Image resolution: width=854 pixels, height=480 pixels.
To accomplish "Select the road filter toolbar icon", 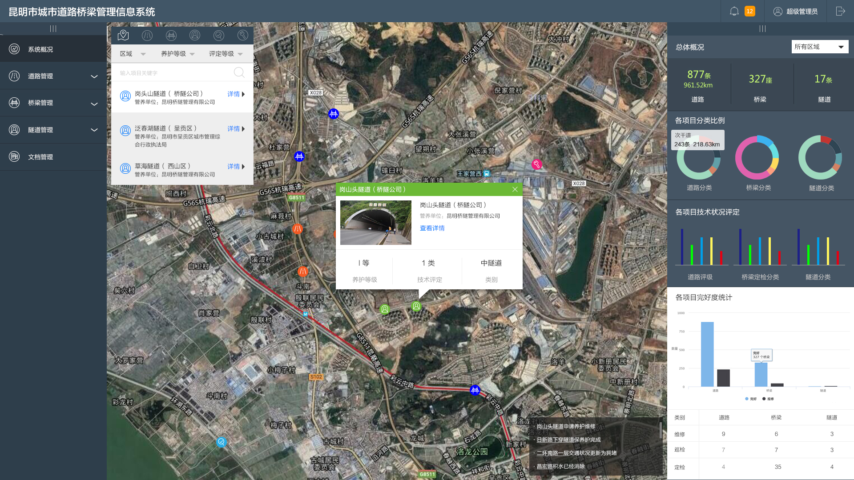I will pos(147,35).
